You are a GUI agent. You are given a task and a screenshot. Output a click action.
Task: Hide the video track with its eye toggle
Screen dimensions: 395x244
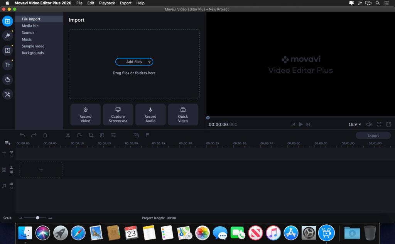click(11, 167)
